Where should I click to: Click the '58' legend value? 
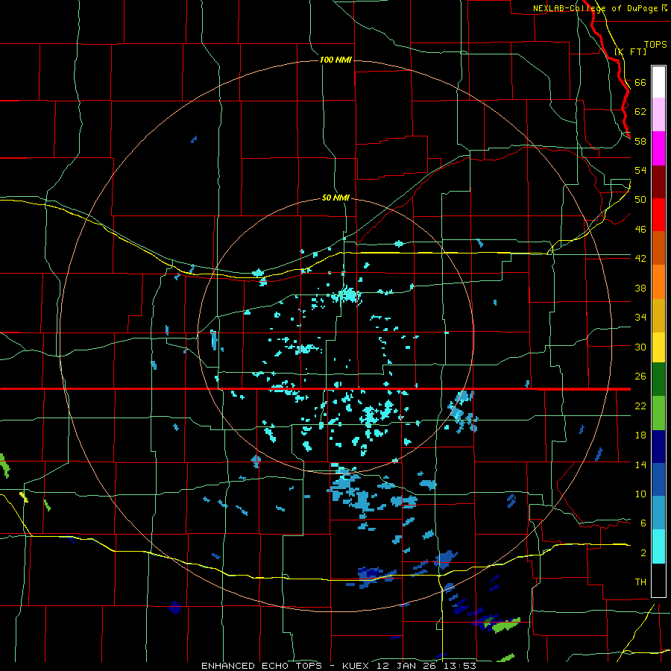pos(640,141)
